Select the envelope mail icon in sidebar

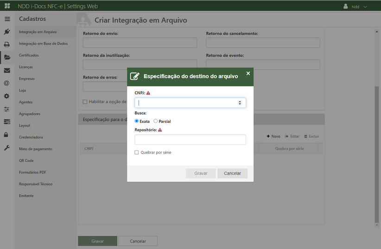[7, 71]
